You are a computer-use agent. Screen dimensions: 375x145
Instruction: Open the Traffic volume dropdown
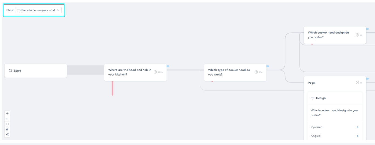click(x=38, y=10)
